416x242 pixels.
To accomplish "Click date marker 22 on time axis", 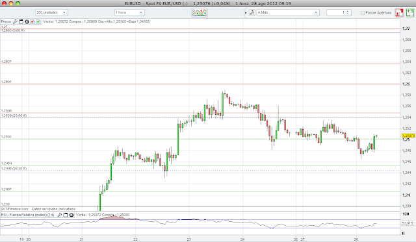I will click(x=136, y=239).
